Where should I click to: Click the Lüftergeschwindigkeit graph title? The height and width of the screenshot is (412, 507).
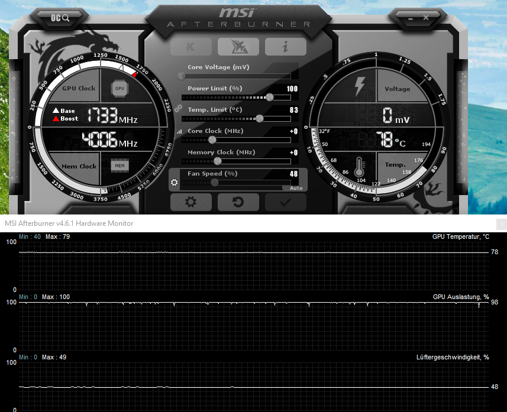453,358
